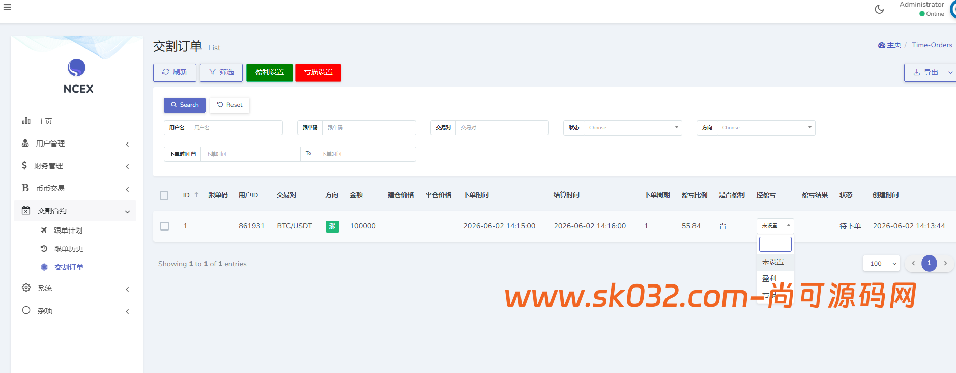Click the 跟单码 input field
The height and width of the screenshot is (373, 956).
[x=369, y=128]
